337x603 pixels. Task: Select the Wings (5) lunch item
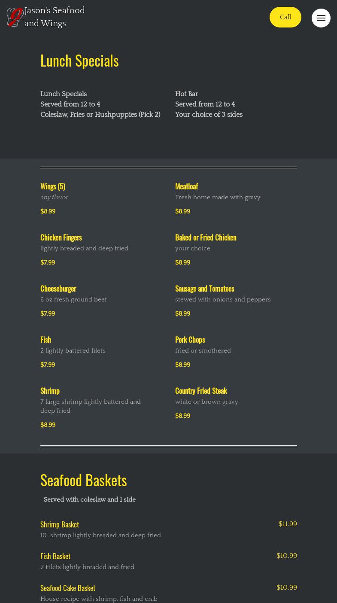(53, 186)
